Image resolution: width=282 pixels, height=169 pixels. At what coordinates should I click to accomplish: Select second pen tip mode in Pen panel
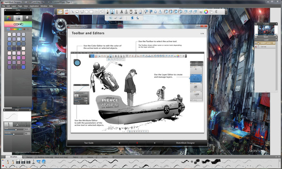coord(17,125)
